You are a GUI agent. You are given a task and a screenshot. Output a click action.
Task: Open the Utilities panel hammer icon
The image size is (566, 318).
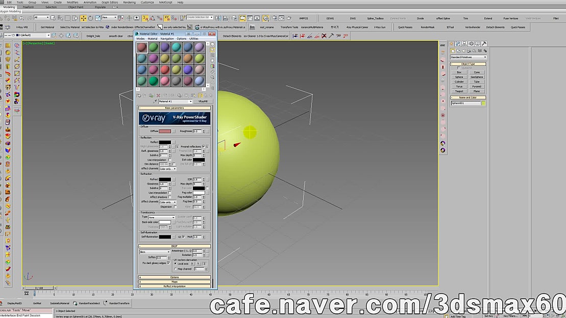click(484, 43)
